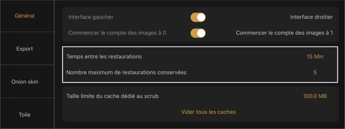This screenshot has height=129, width=345.
Task: Toggle the image count start switch
Action: point(198,33)
